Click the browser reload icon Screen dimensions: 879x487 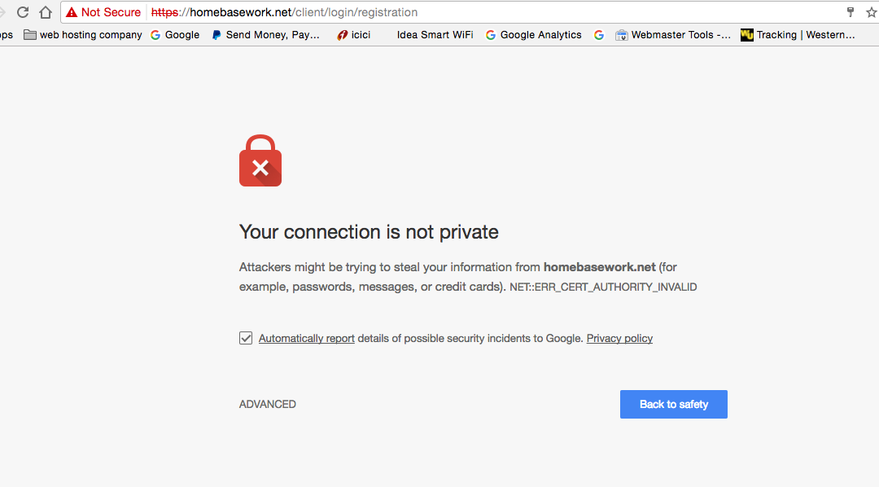point(23,12)
